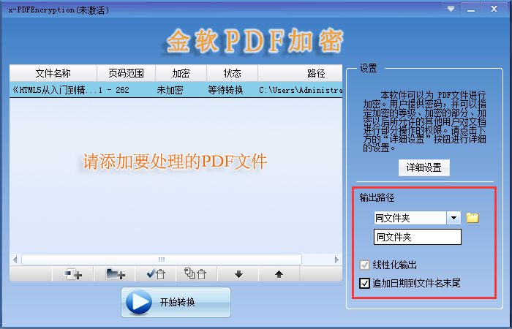
Task: Click the add folder icon
Action: coord(115,274)
